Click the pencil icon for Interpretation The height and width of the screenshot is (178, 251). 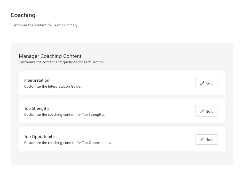(202, 83)
